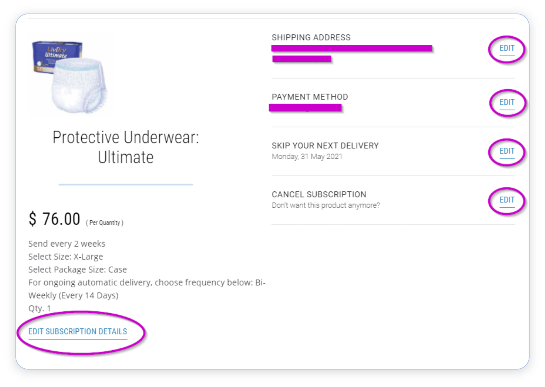This screenshot has width=545, height=387.
Task: Click the "Select Size: X-Large" line
Action: click(x=66, y=257)
